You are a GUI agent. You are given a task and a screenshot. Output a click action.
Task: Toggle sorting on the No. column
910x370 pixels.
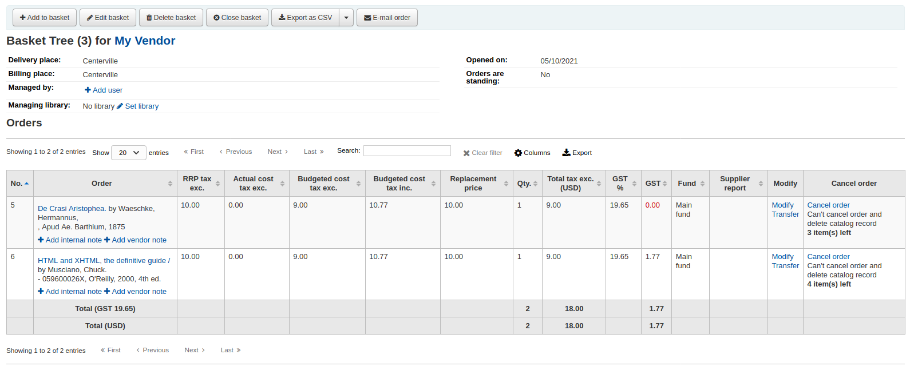tap(19, 184)
